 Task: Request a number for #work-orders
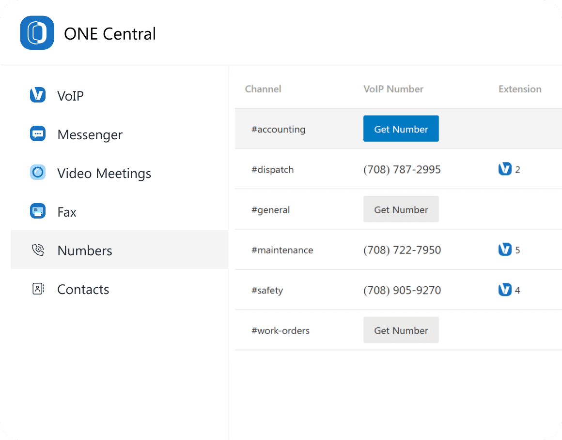click(x=401, y=330)
